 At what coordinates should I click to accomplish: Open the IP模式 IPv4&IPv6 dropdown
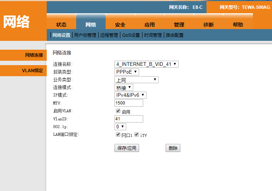(131, 95)
